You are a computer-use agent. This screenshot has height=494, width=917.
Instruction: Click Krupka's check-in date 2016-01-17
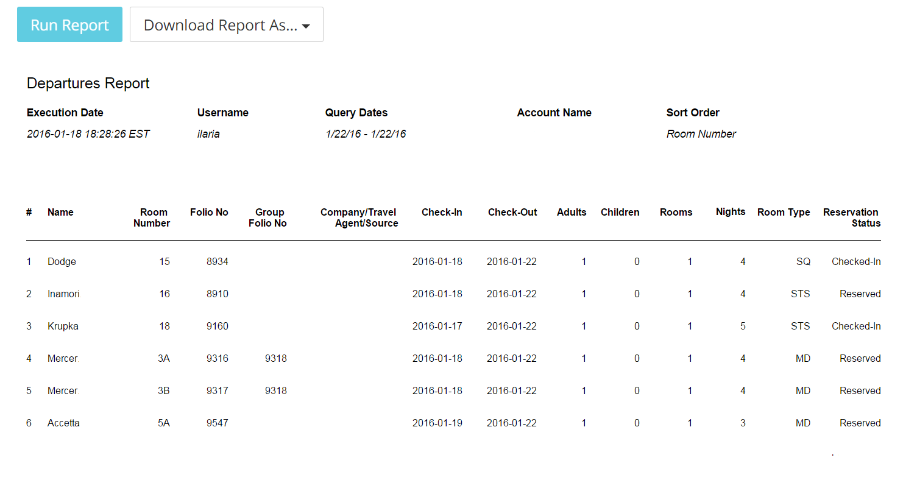(437, 326)
